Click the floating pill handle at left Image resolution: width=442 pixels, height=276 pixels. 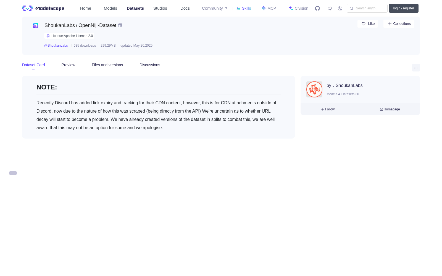point(13,173)
